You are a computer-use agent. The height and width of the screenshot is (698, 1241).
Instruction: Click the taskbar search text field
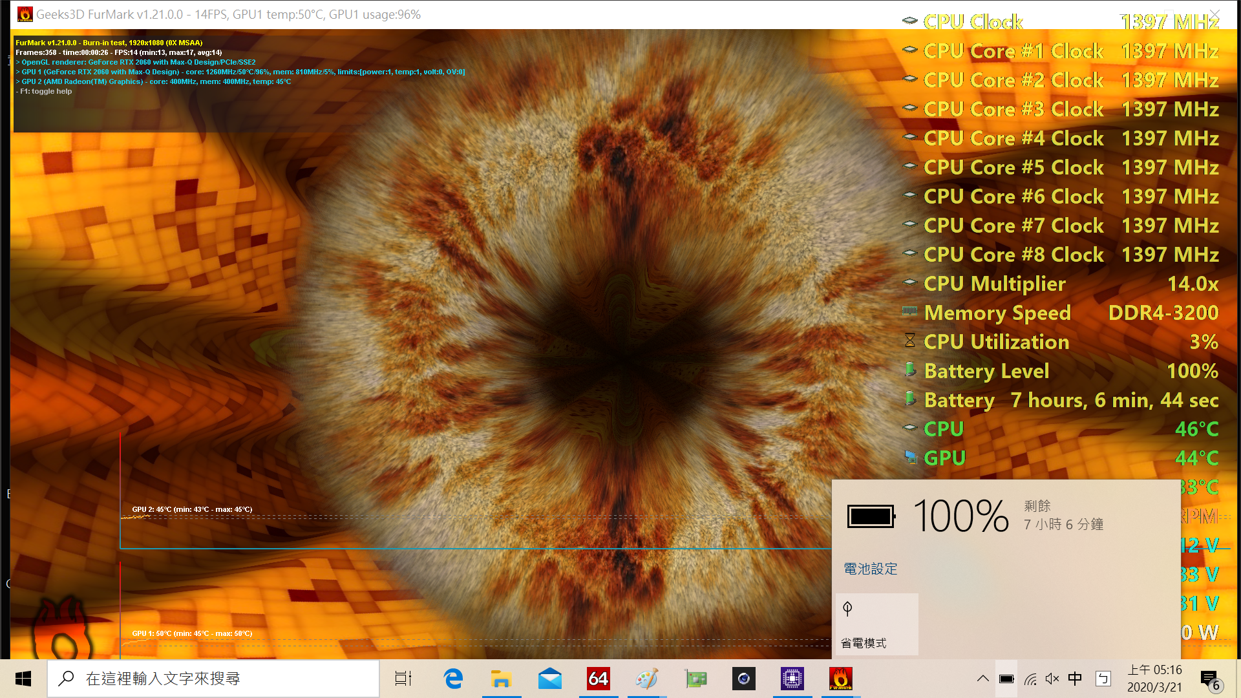click(213, 679)
